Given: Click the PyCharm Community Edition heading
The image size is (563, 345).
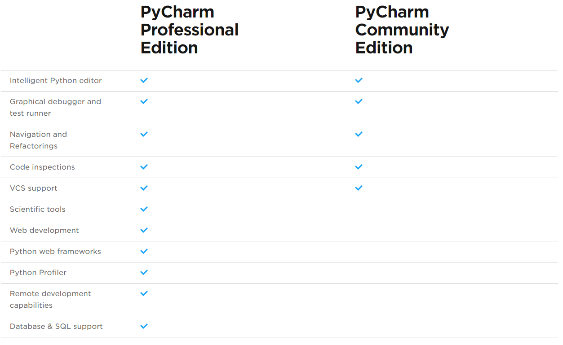Looking at the screenshot, I should 402,30.
